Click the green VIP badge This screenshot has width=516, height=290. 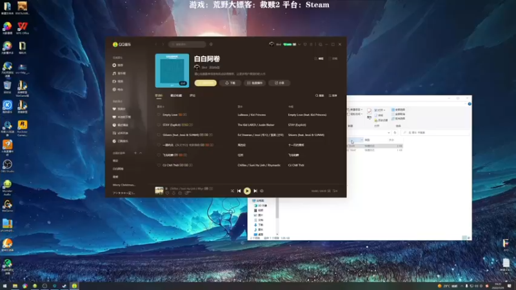coord(289,44)
